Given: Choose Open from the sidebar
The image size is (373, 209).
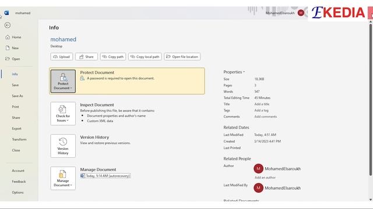Looking at the screenshot, I should click(16, 59).
